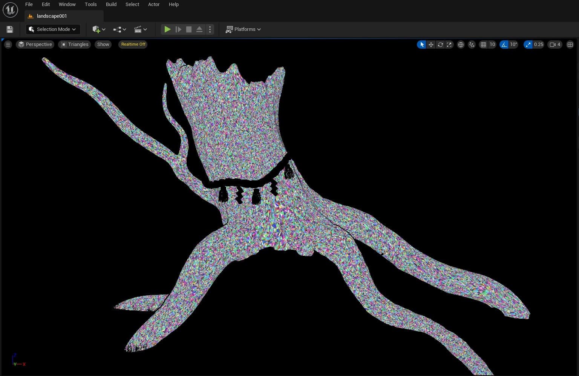Open the Selection Mode dropdown
Screen dimensions: 579x376
(x=52, y=29)
